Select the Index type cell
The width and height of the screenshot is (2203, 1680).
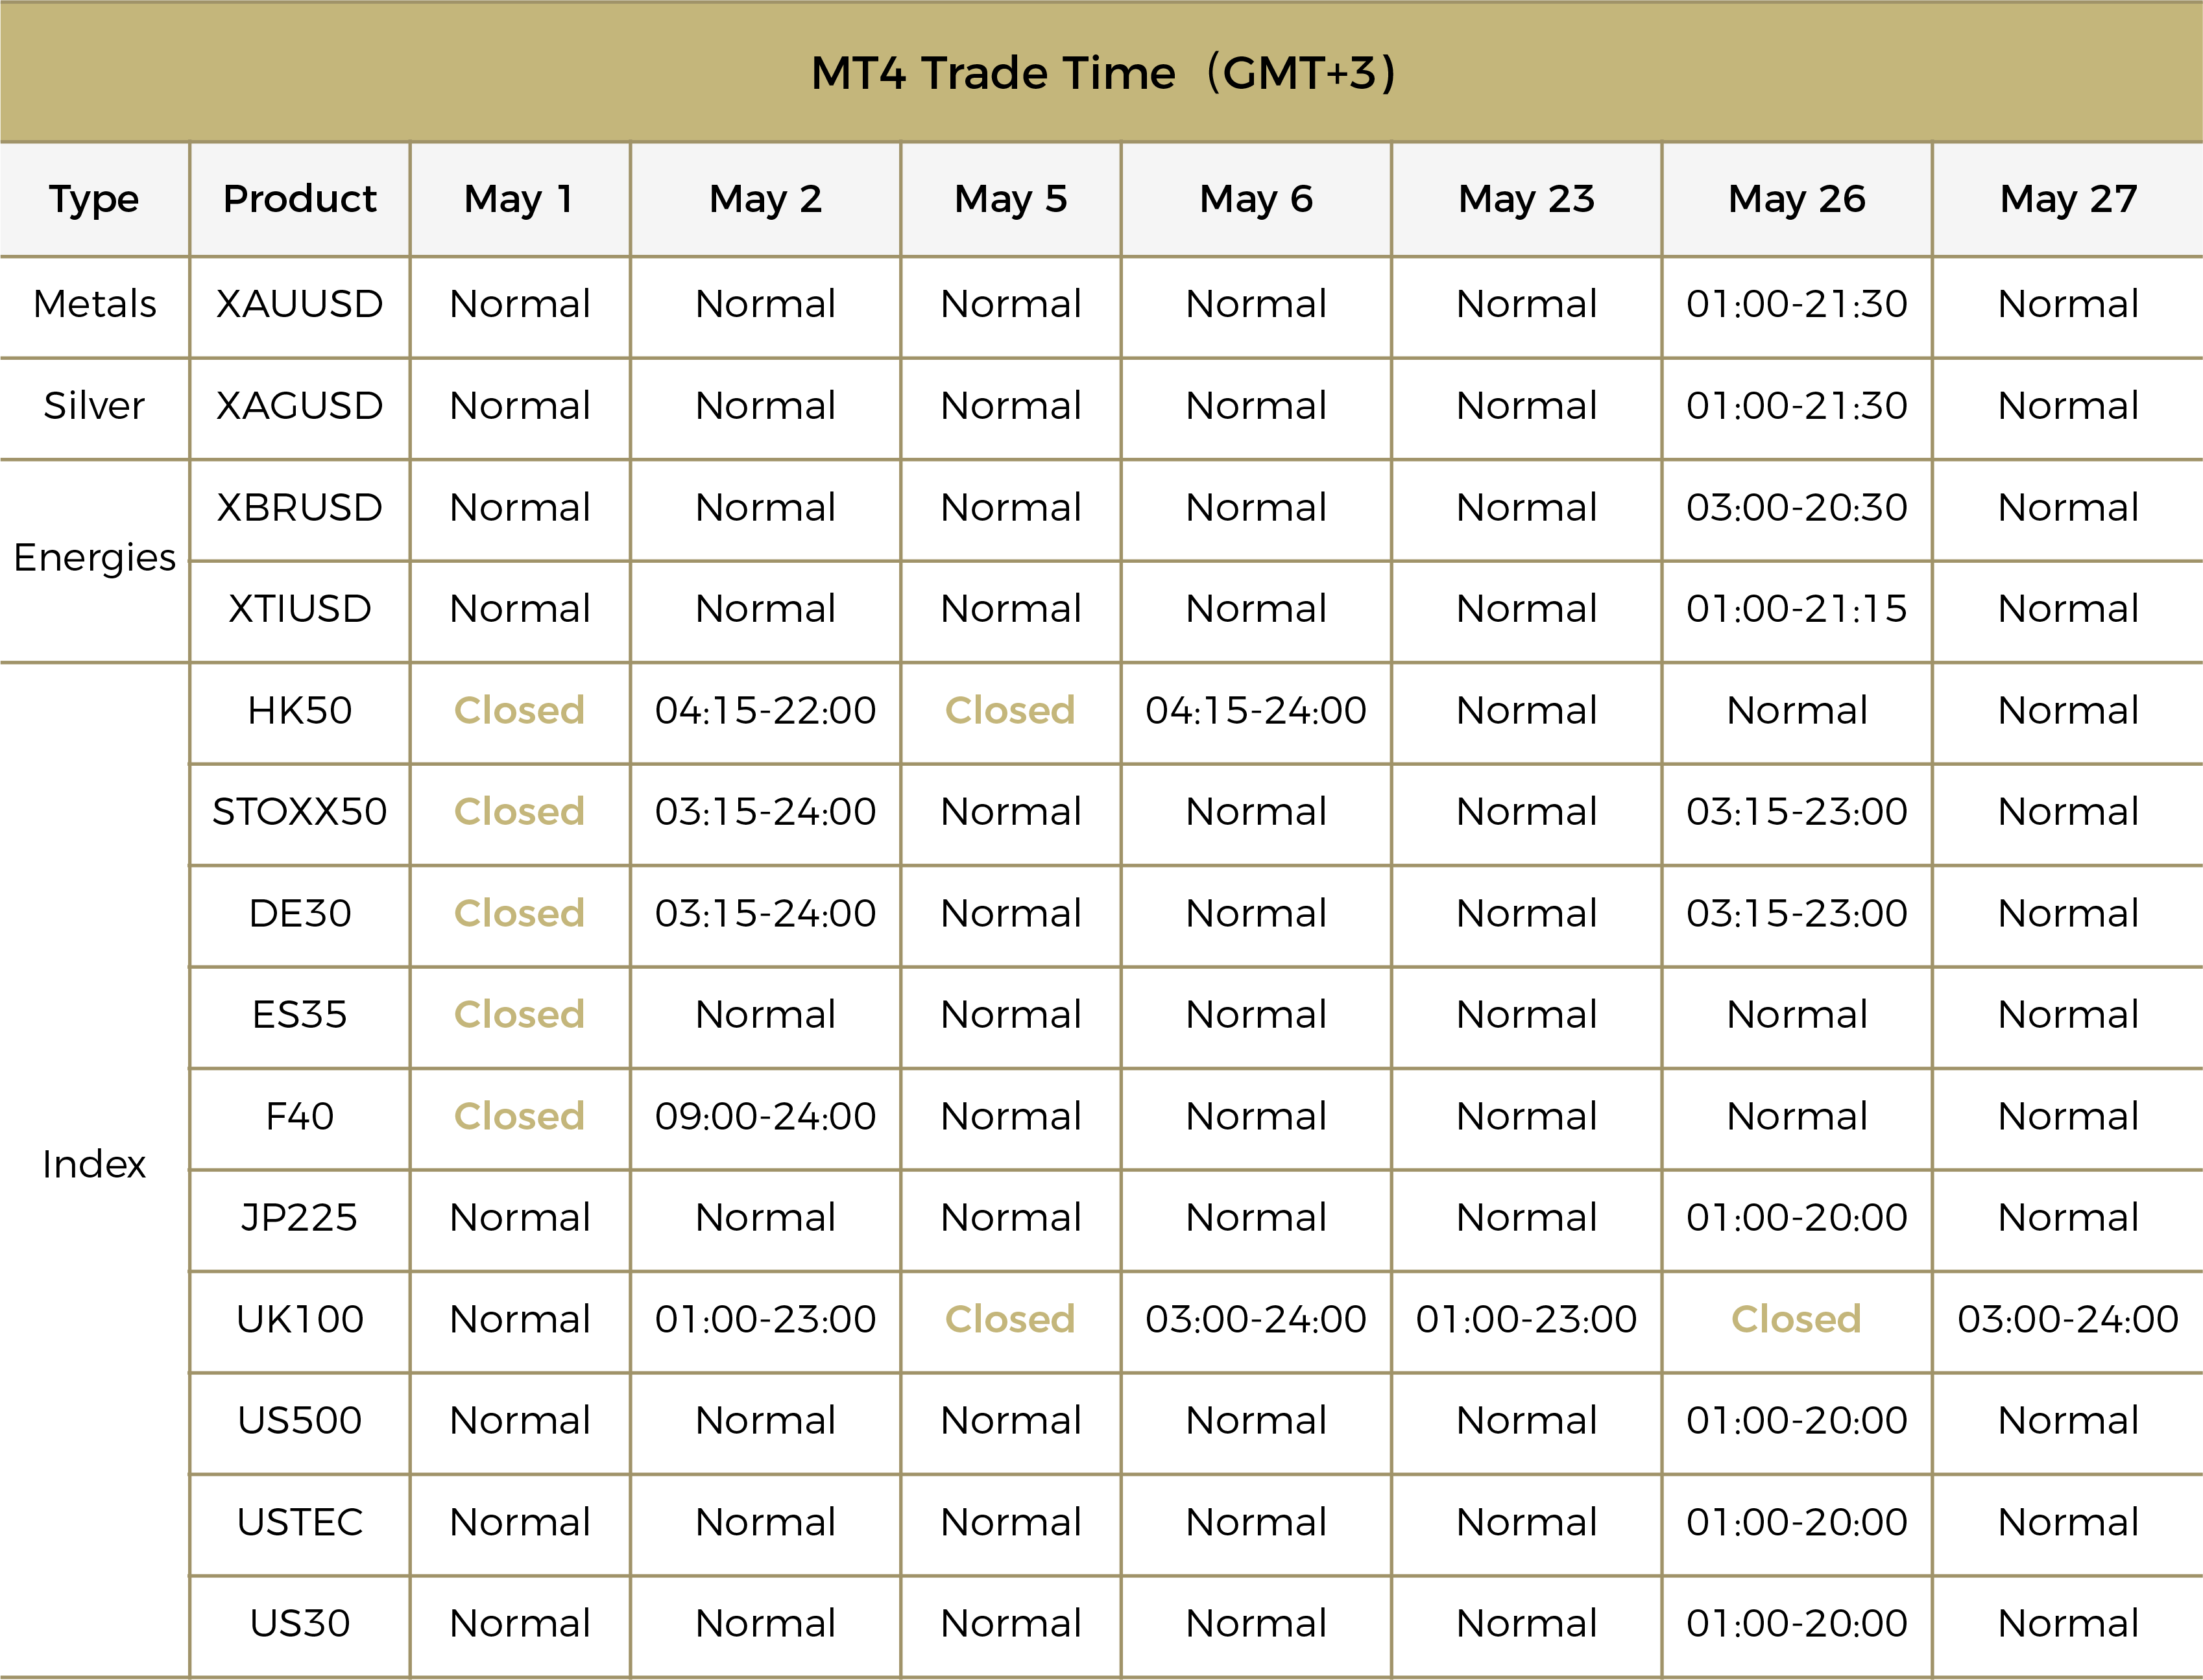pyautogui.click(x=94, y=1165)
